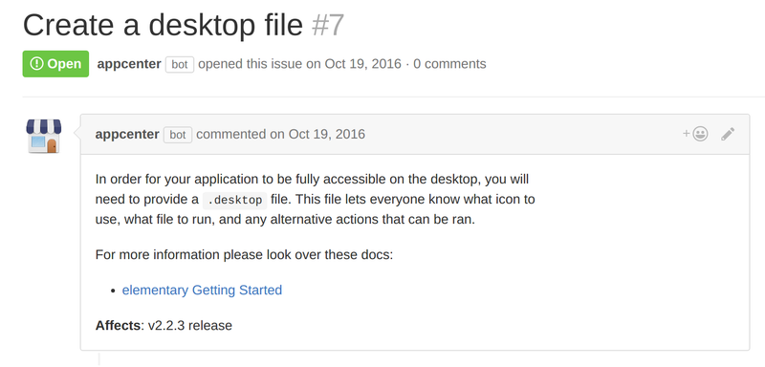The image size is (765, 367).
Task: Click the green Open status badge
Action: (55, 64)
